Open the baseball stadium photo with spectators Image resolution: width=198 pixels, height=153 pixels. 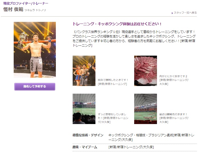84,109
